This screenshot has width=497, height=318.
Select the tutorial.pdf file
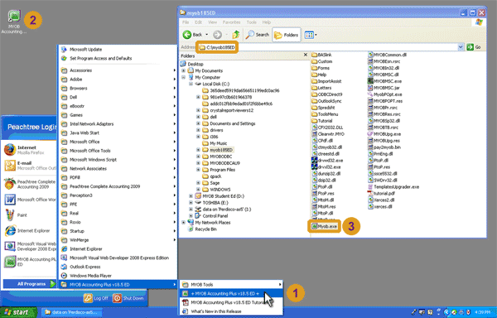[381, 193]
